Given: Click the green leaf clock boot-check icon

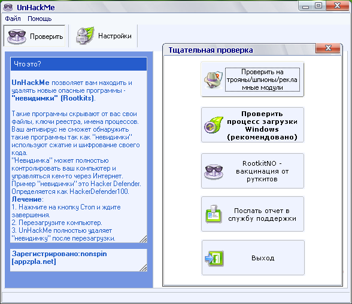Looking at the screenshot, I should pyautogui.click(x=214, y=125).
